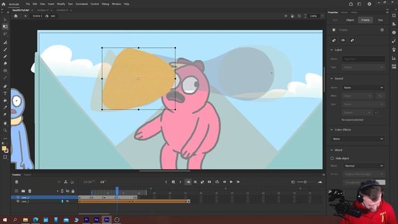The width and height of the screenshot is (398, 224).
Task: Open the layer depth panel icon
Action: (72, 182)
